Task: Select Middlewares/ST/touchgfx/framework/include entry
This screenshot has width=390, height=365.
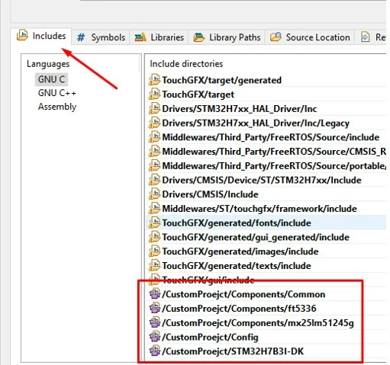Action: click(266, 209)
